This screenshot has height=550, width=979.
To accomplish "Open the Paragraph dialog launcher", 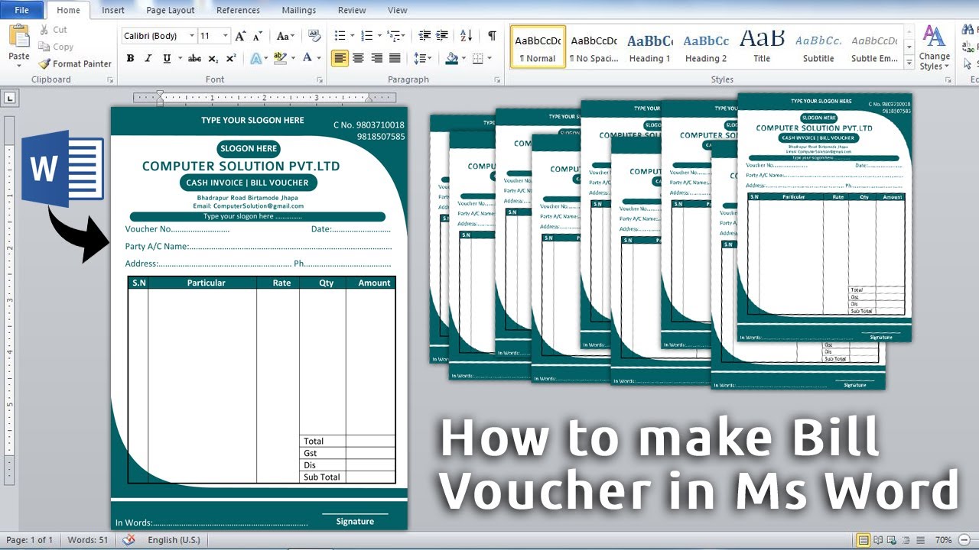I will coord(499,79).
